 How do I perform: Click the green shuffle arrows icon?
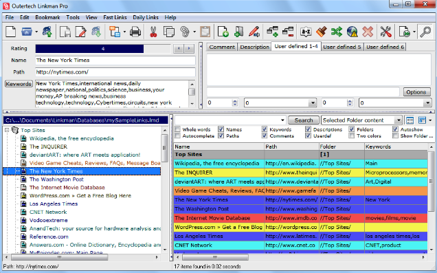(337, 32)
